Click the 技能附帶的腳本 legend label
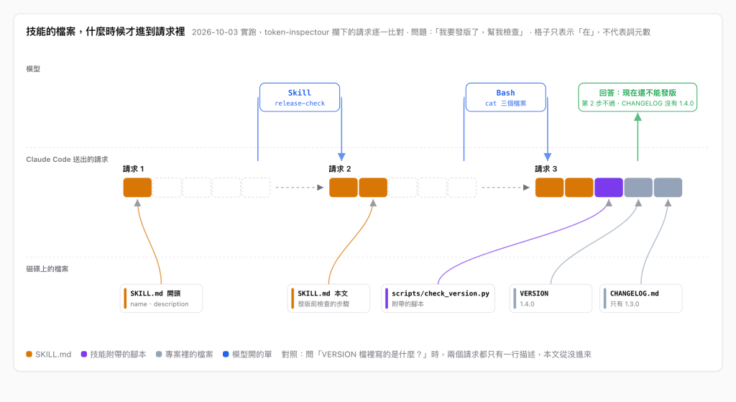This screenshot has height=402, width=736. point(119,355)
